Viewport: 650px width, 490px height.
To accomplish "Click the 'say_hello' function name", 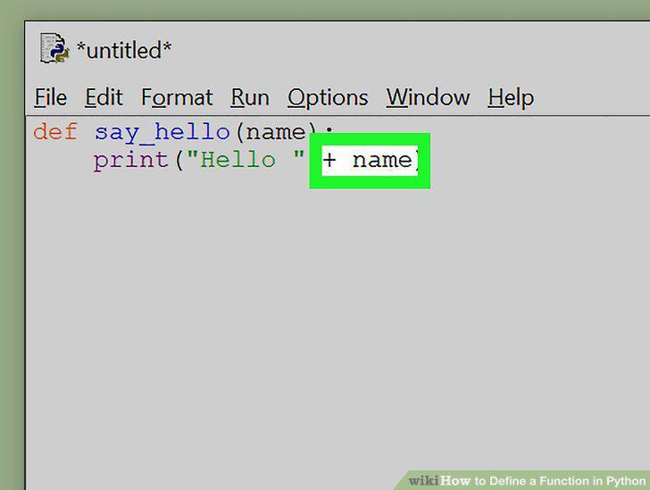I will point(162,134).
